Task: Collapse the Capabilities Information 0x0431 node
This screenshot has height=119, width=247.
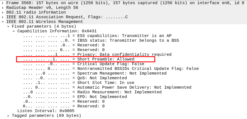Action: point(14,31)
